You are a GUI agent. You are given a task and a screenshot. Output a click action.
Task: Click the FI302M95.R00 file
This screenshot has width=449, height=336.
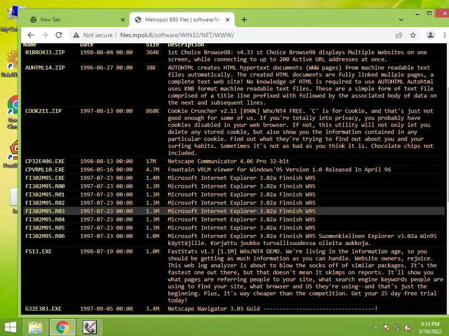pyautogui.click(x=45, y=186)
